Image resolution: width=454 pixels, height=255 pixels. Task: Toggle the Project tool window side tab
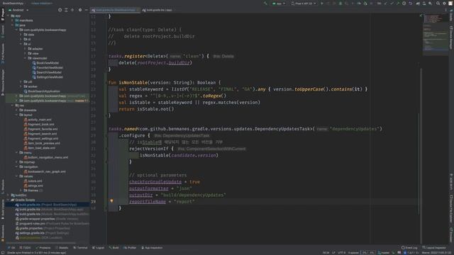pyautogui.click(x=3, y=14)
